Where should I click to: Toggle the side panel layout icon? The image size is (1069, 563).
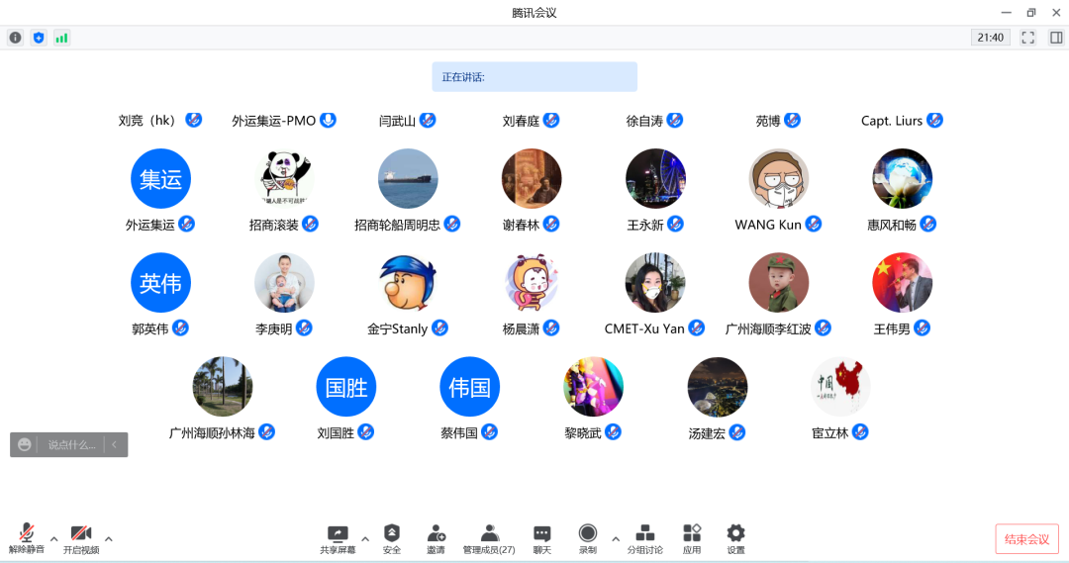coord(1055,38)
